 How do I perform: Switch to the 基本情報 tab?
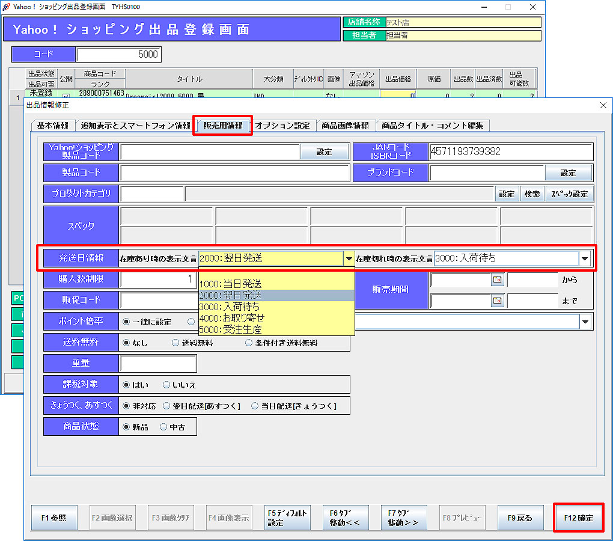point(52,126)
